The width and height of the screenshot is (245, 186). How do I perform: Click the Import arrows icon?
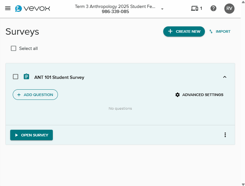click(x=211, y=31)
